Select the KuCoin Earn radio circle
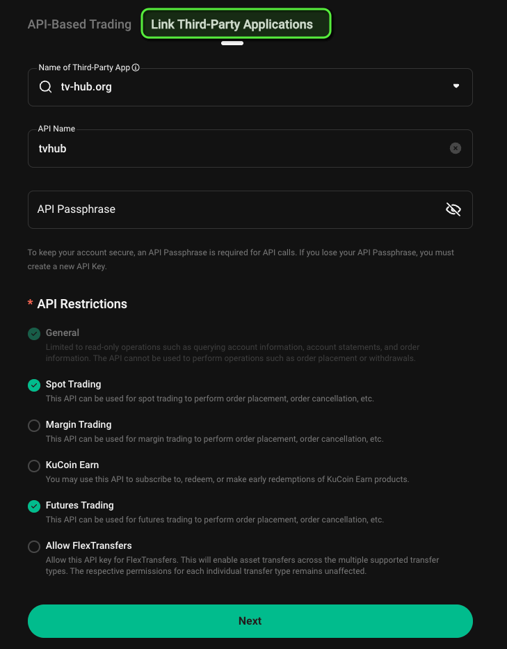 (x=34, y=465)
